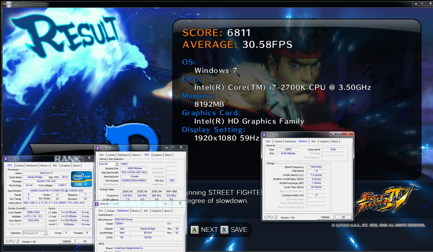
Task: Click the Bus Speed value 100.0 MHz
Action: point(33,221)
